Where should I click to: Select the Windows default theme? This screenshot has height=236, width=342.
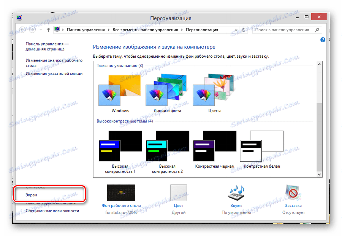pyautogui.click(x=120, y=94)
